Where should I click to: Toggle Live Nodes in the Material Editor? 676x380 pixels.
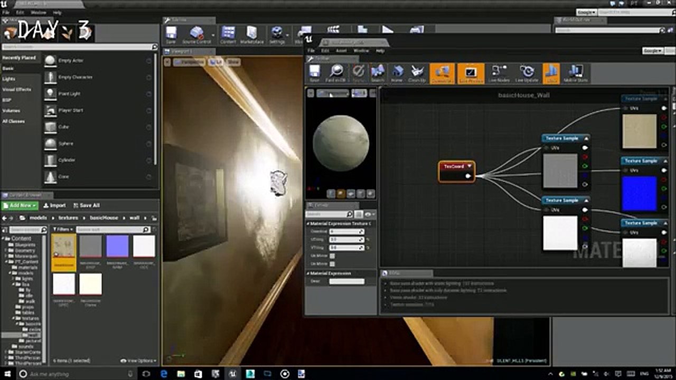499,73
